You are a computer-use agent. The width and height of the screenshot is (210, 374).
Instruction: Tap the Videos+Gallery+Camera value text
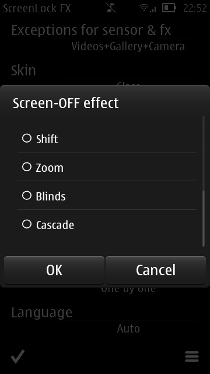click(x=128, y=46)
